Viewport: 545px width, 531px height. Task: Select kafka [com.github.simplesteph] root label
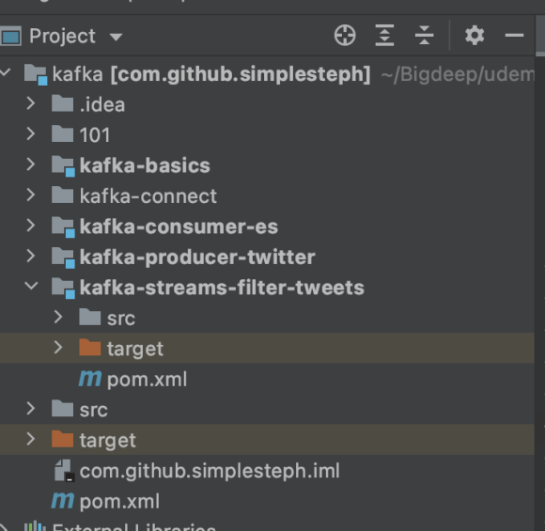point(211,74)
